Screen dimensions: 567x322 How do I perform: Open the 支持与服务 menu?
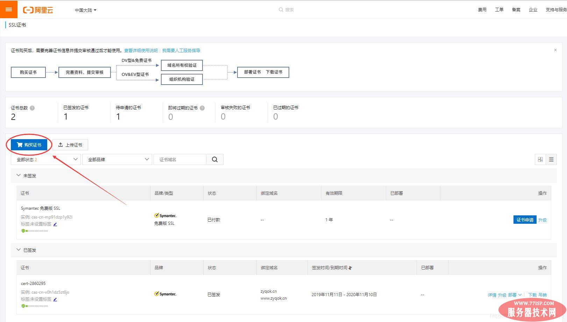(x=556, y=10)
